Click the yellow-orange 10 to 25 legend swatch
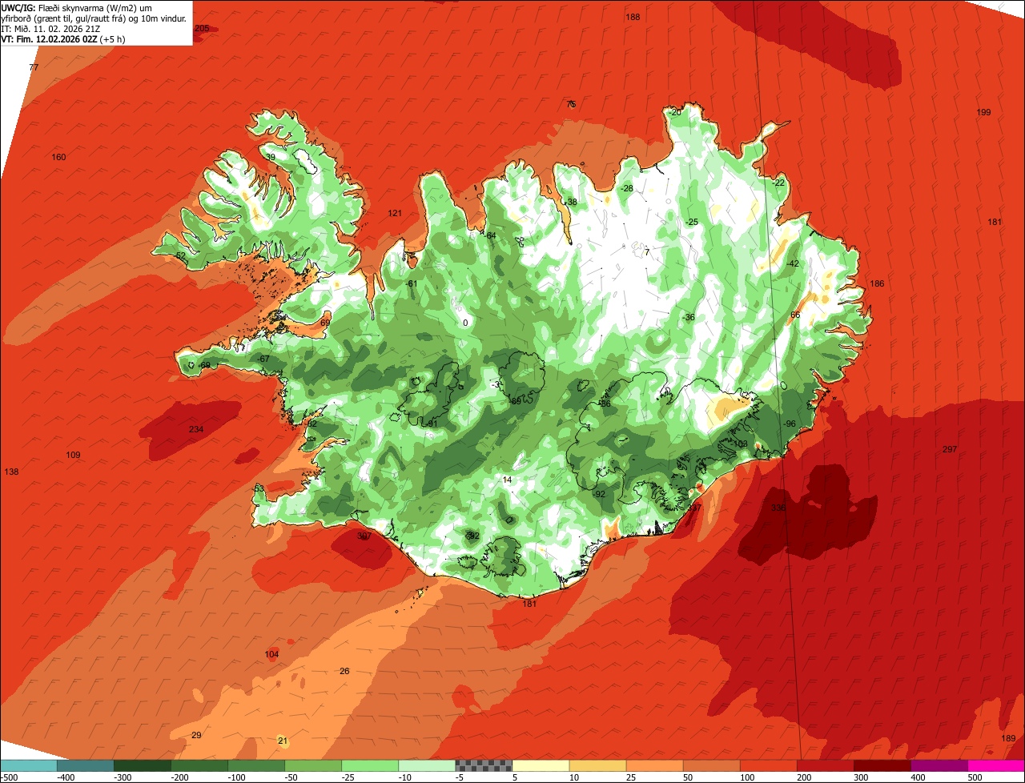1025x783 pixels. 597,765
